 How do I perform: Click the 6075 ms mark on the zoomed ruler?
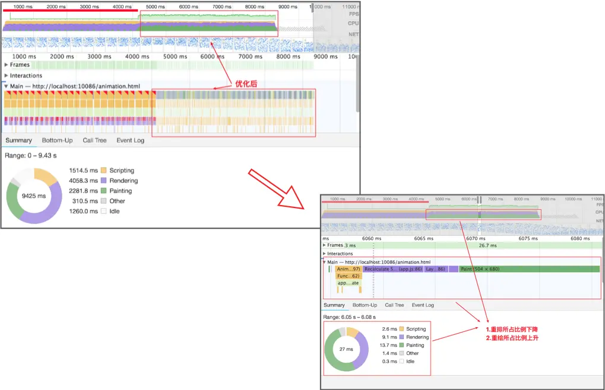pos(528,239)
